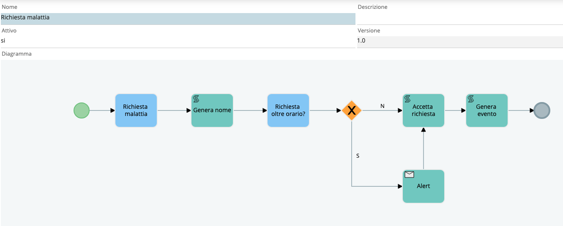This screenshot has width=563, height=226.
Task: Click the Nome field containing Richiesta malattia
Action: coord(178,19)
